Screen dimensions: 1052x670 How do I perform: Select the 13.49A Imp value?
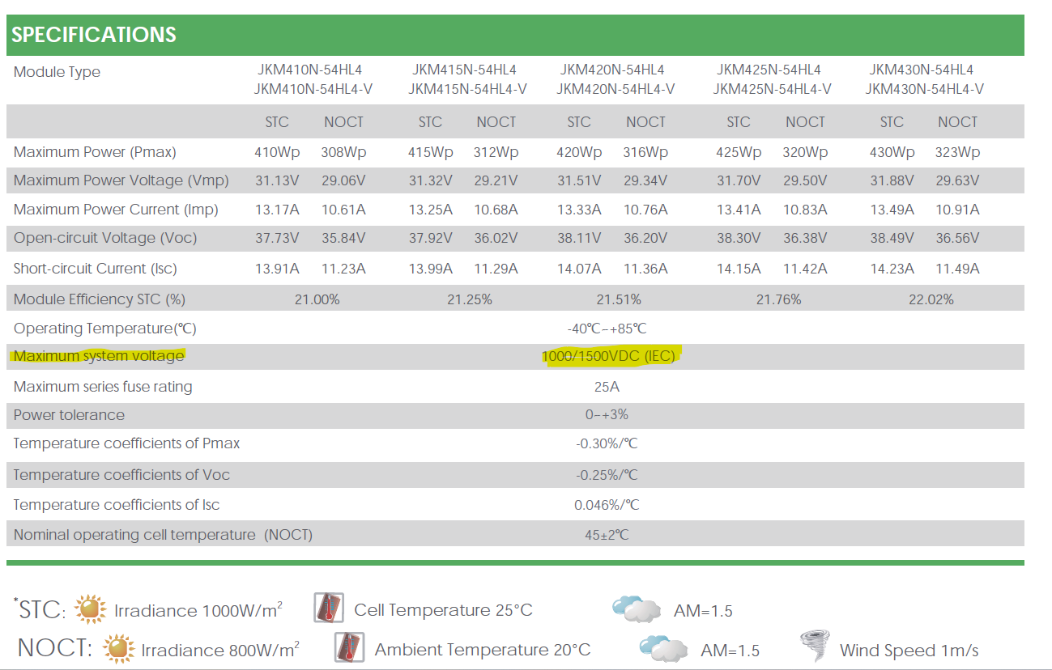pyautogui.click(x=892, y=210)
